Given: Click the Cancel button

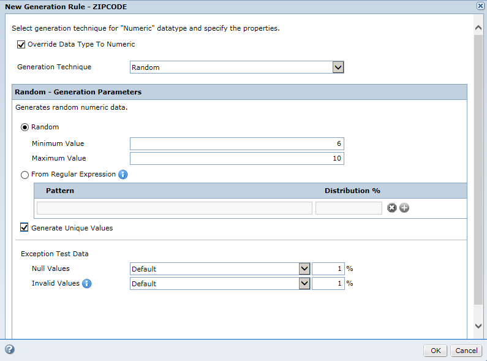Looking at the screenshot, I should click(x=466, y=351).
